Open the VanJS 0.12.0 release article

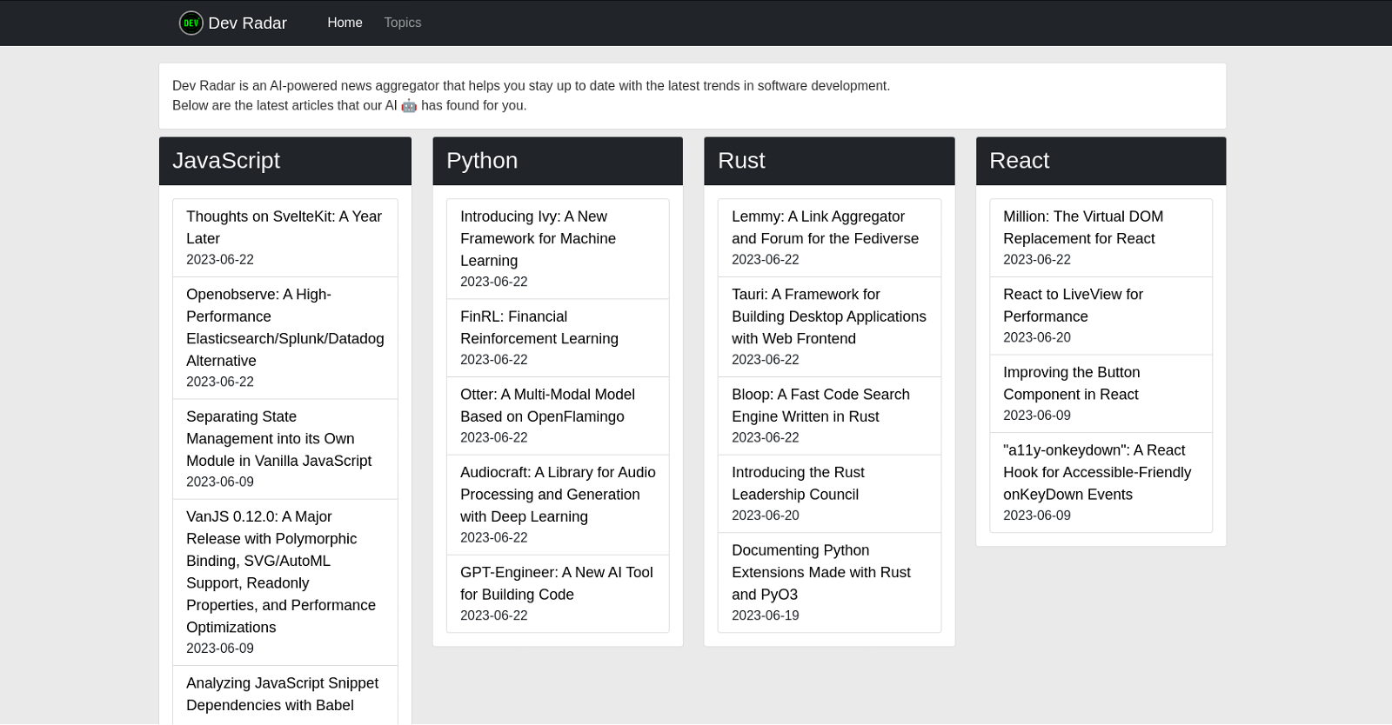click(x=281, y=572)
